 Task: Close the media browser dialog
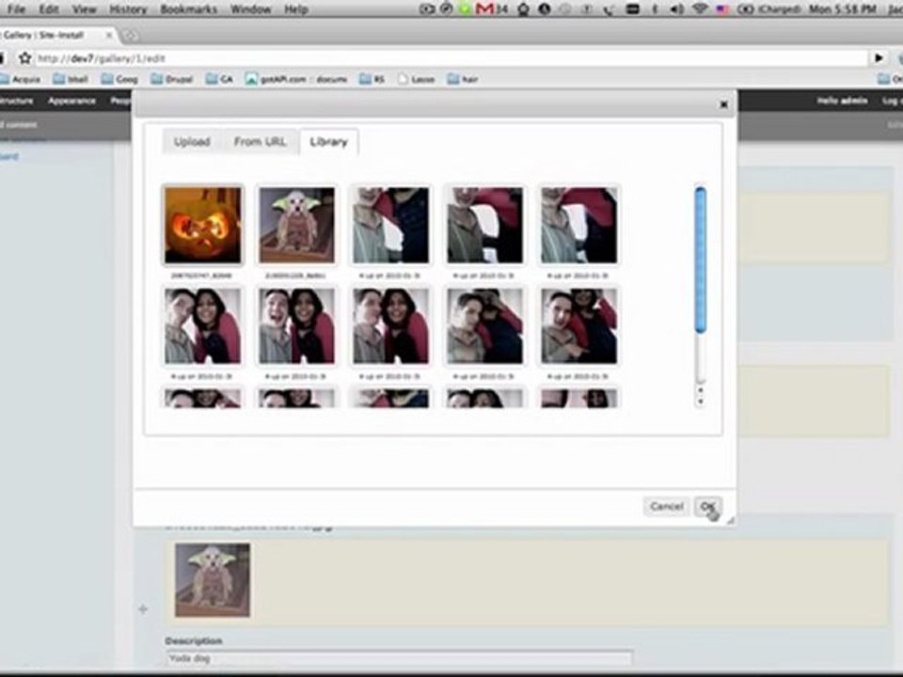[723, 104]
